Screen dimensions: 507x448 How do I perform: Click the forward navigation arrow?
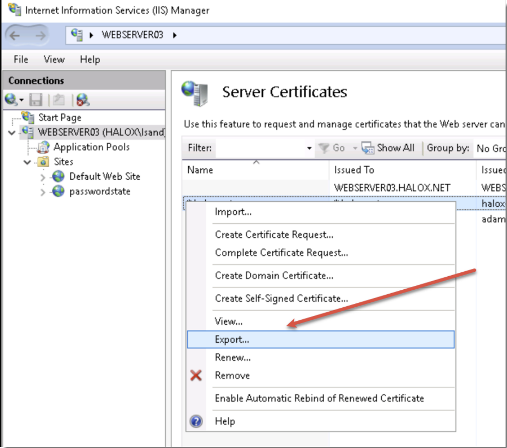[40, 35]
